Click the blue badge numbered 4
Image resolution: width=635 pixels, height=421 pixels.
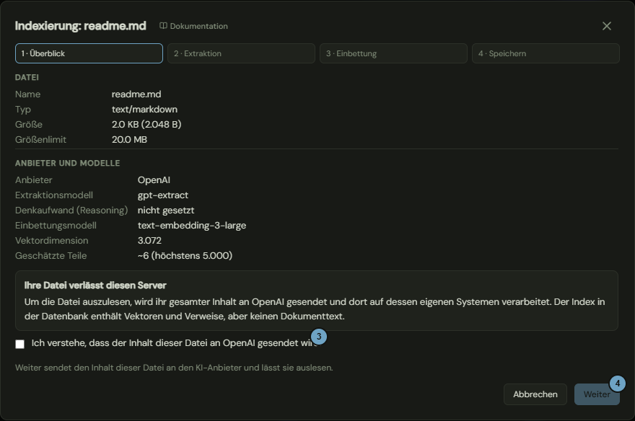[617, 384]
